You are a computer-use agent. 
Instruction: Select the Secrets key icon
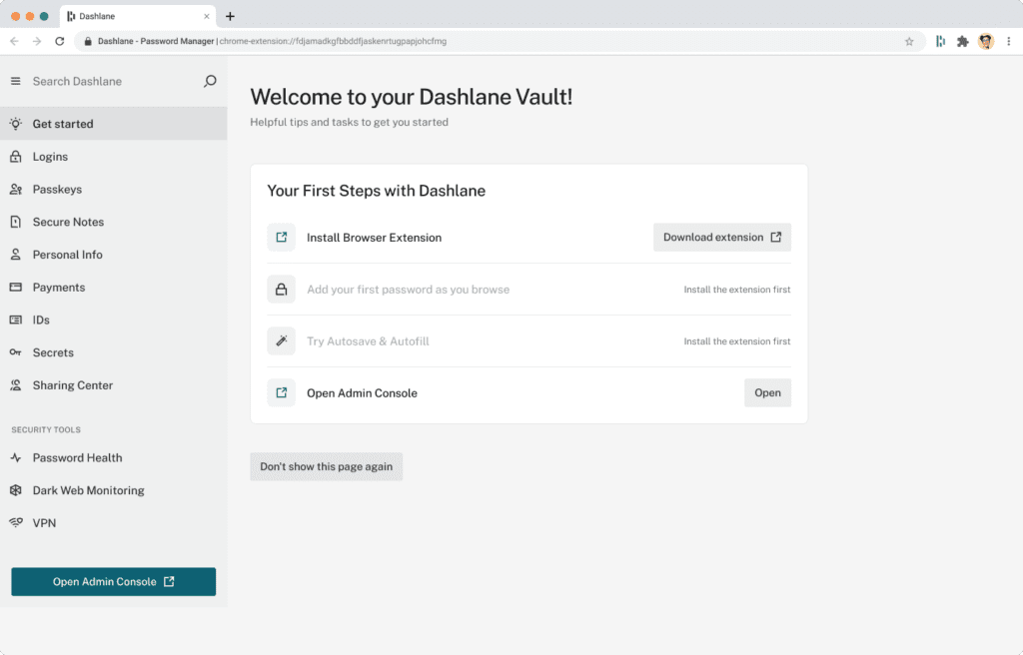tap(15, 351)
